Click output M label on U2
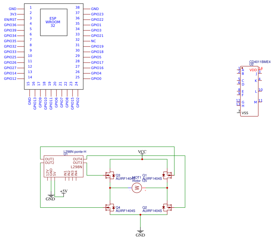The width and height of the screenshot is (274, 241). click(255, 102)
